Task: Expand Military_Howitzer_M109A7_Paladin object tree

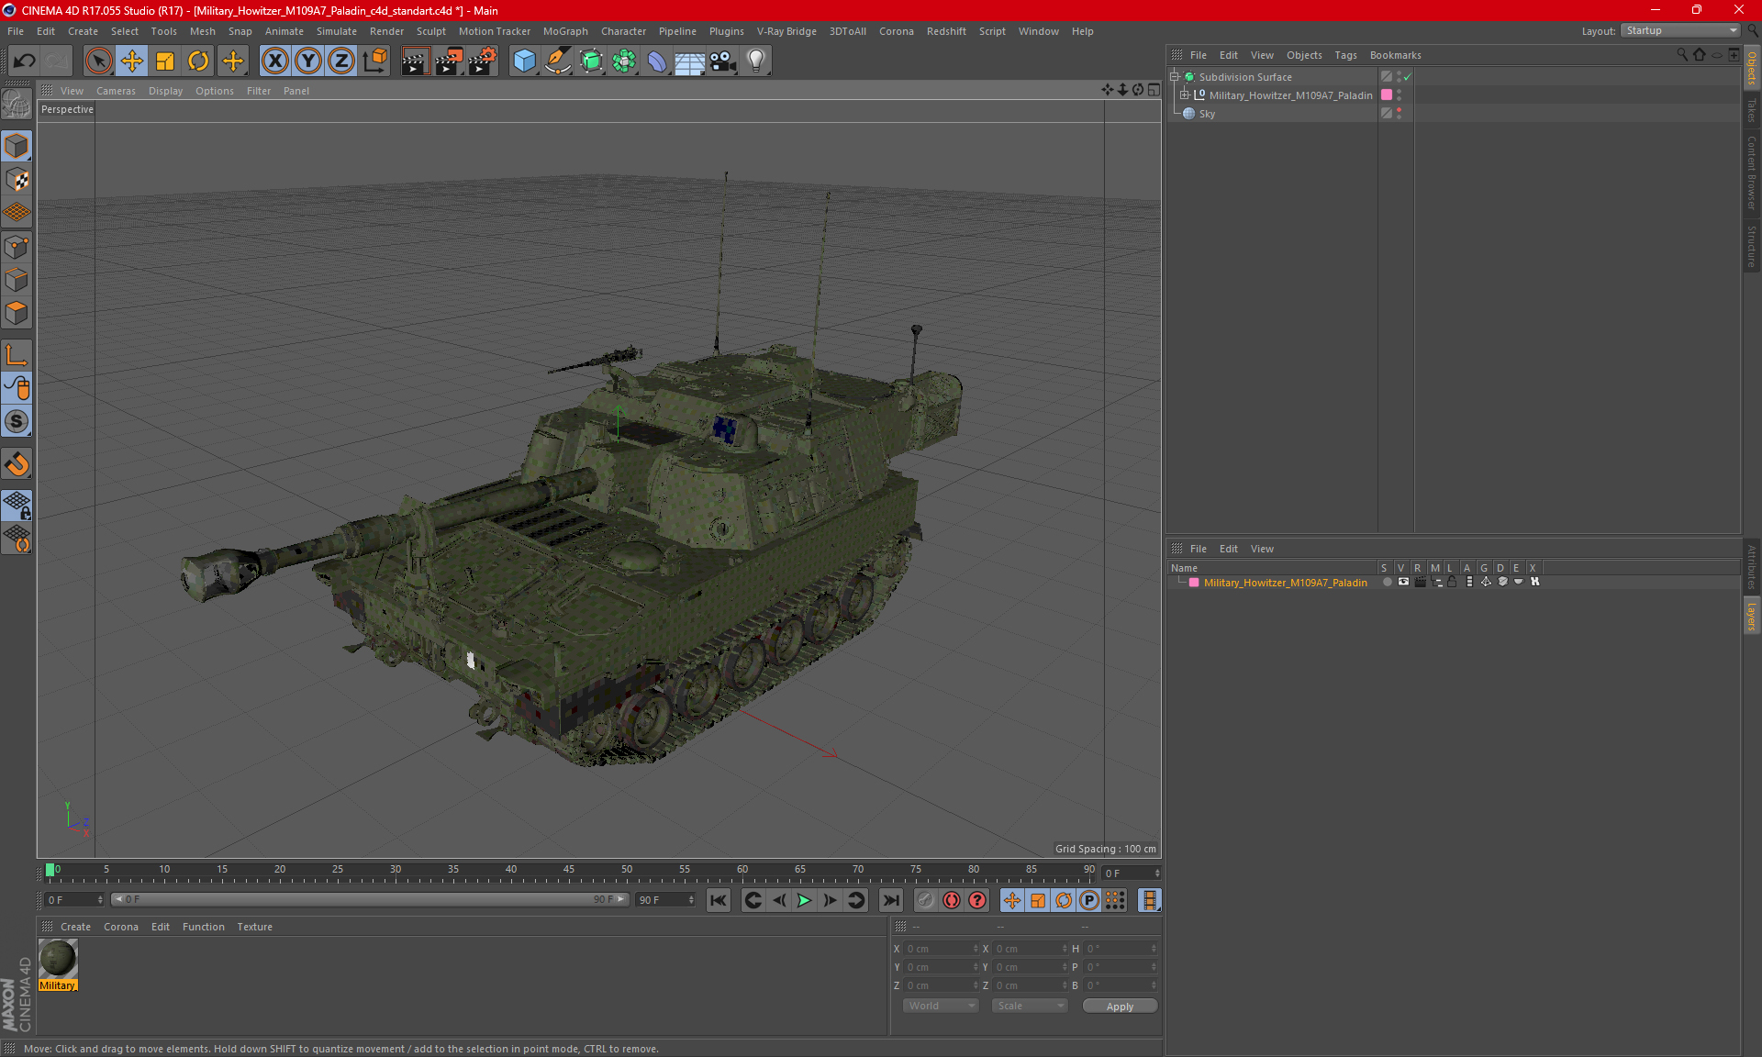Action: click(1185, 95)
